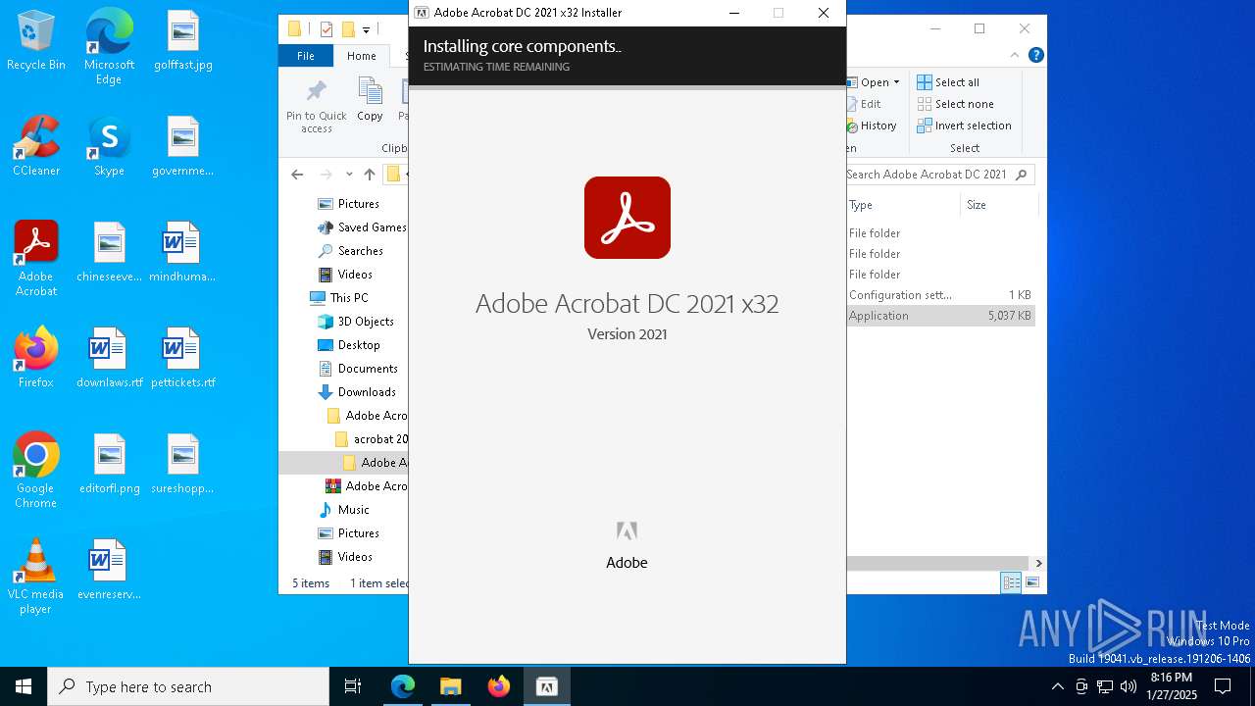The width and height of the screenshot is (1255, 706).
Task: Open the Recycle Bin desktop icon
Action: tap(36, 40)
